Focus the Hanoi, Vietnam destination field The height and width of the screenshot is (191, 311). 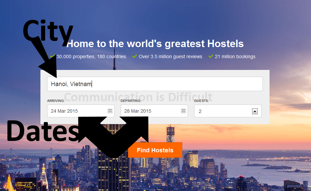coord(155,84)
